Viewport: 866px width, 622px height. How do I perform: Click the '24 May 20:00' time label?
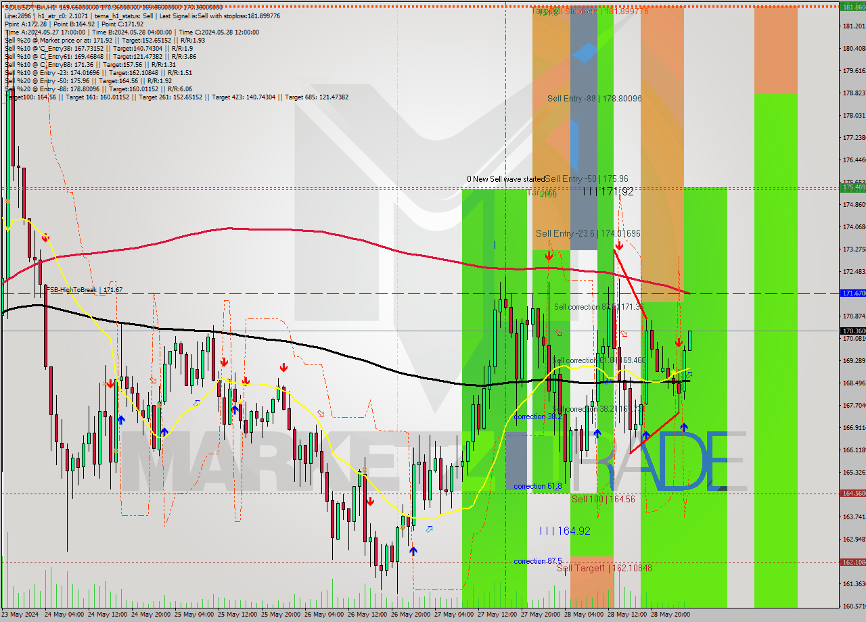151,615
